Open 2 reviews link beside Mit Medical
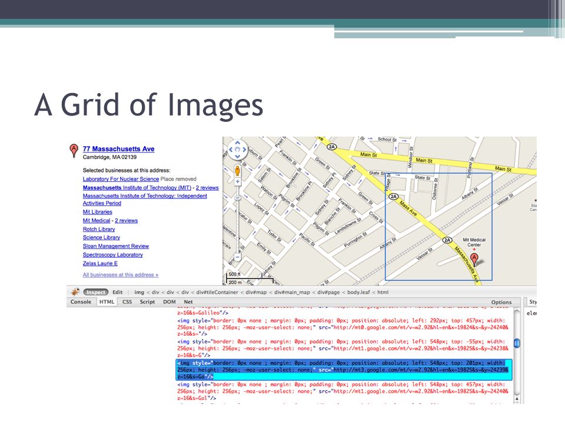The height and width of the screenshot is (424, 565). pyautogui.click(x=126, y=221)
